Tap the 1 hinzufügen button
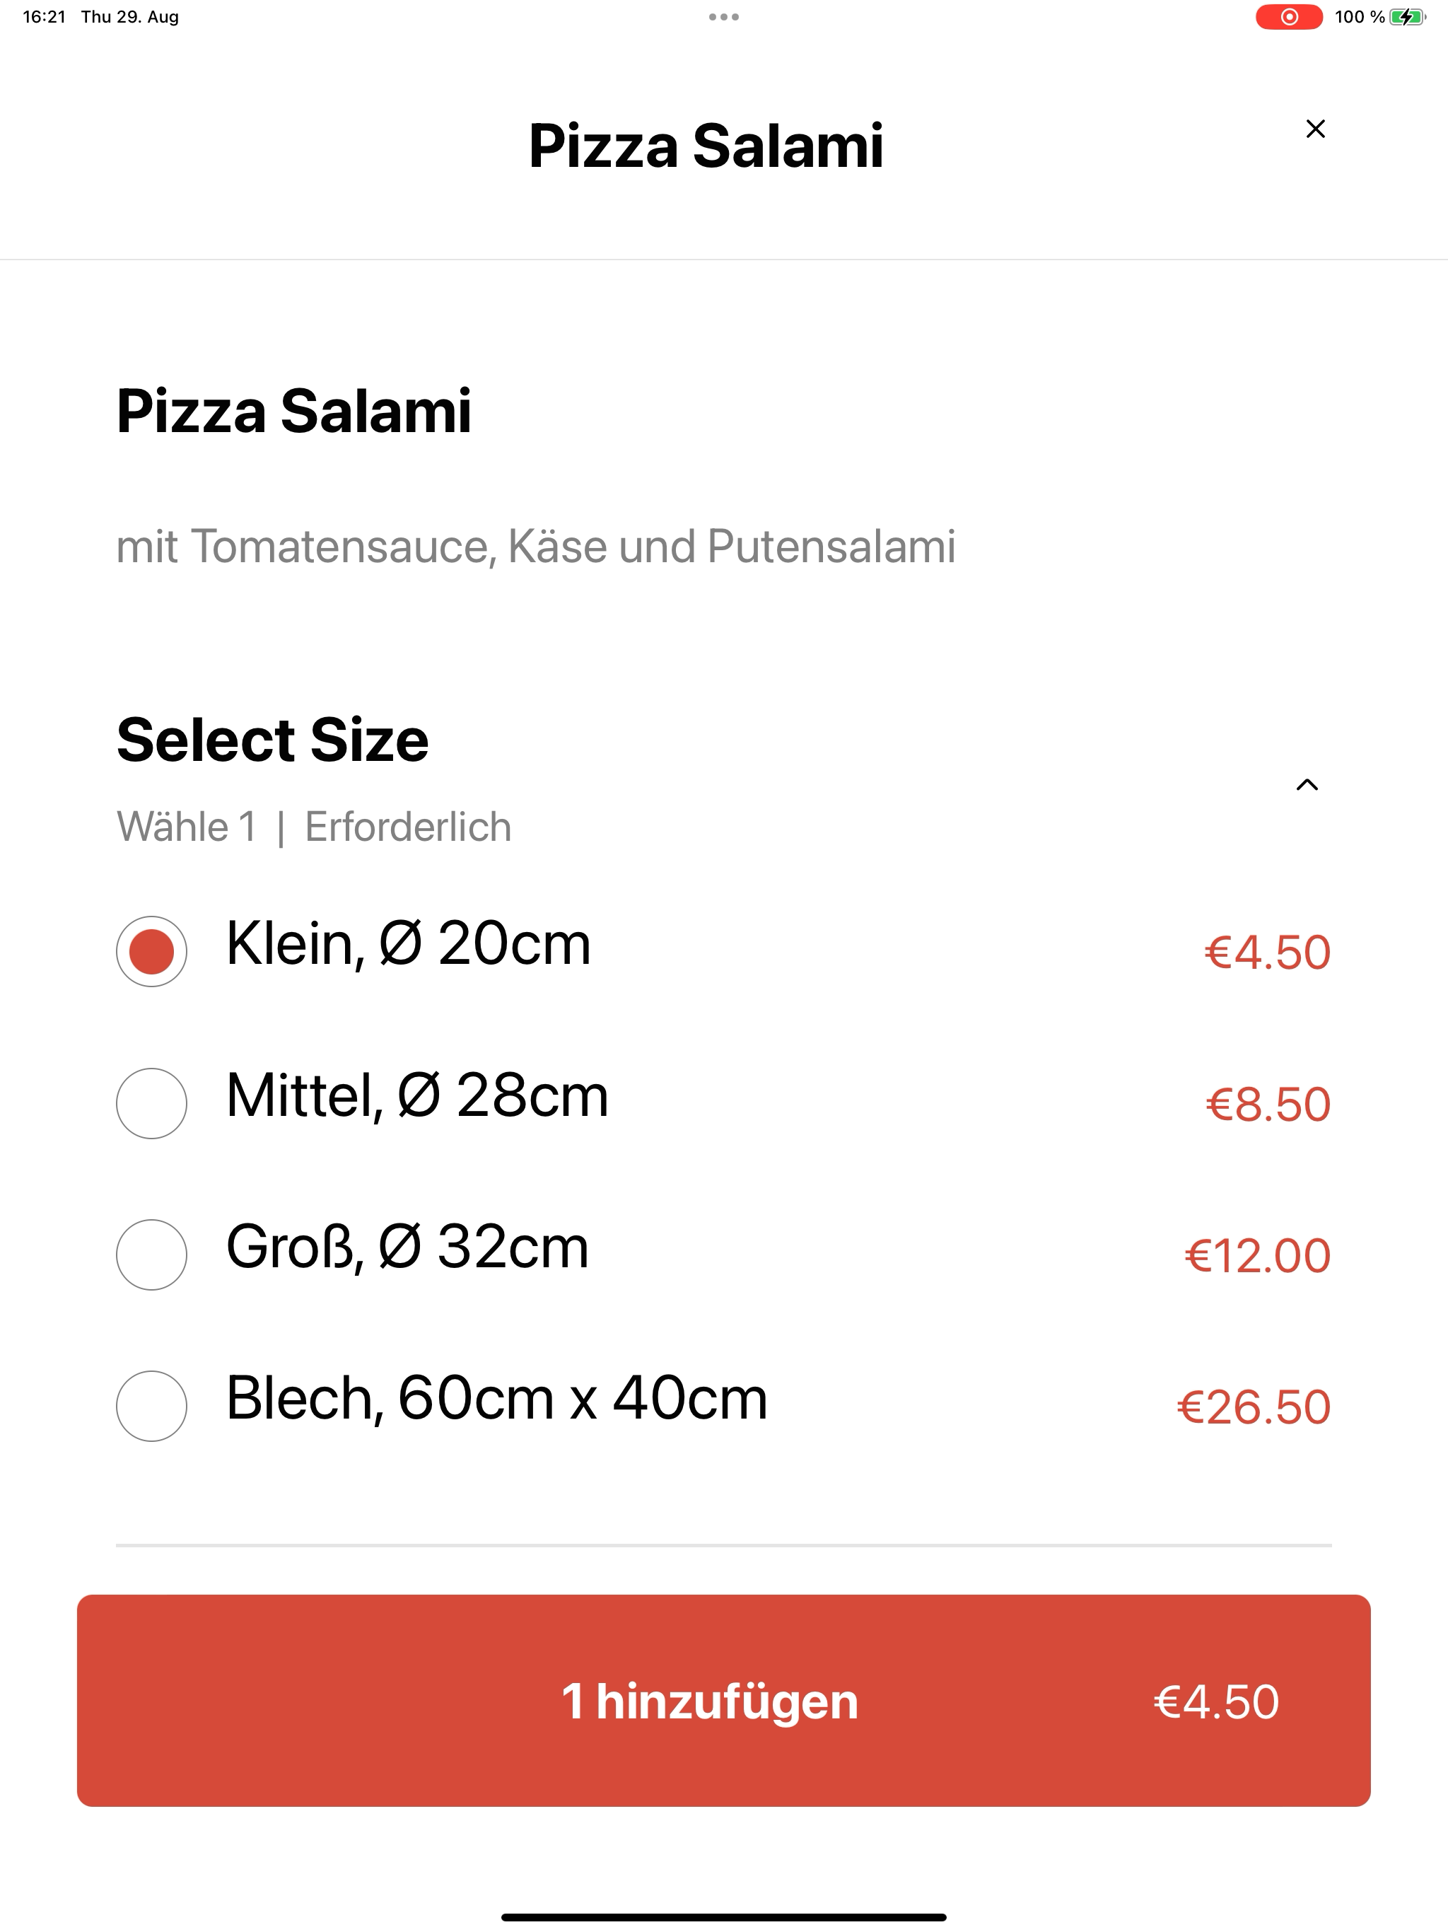 [x=723, y=1701]
